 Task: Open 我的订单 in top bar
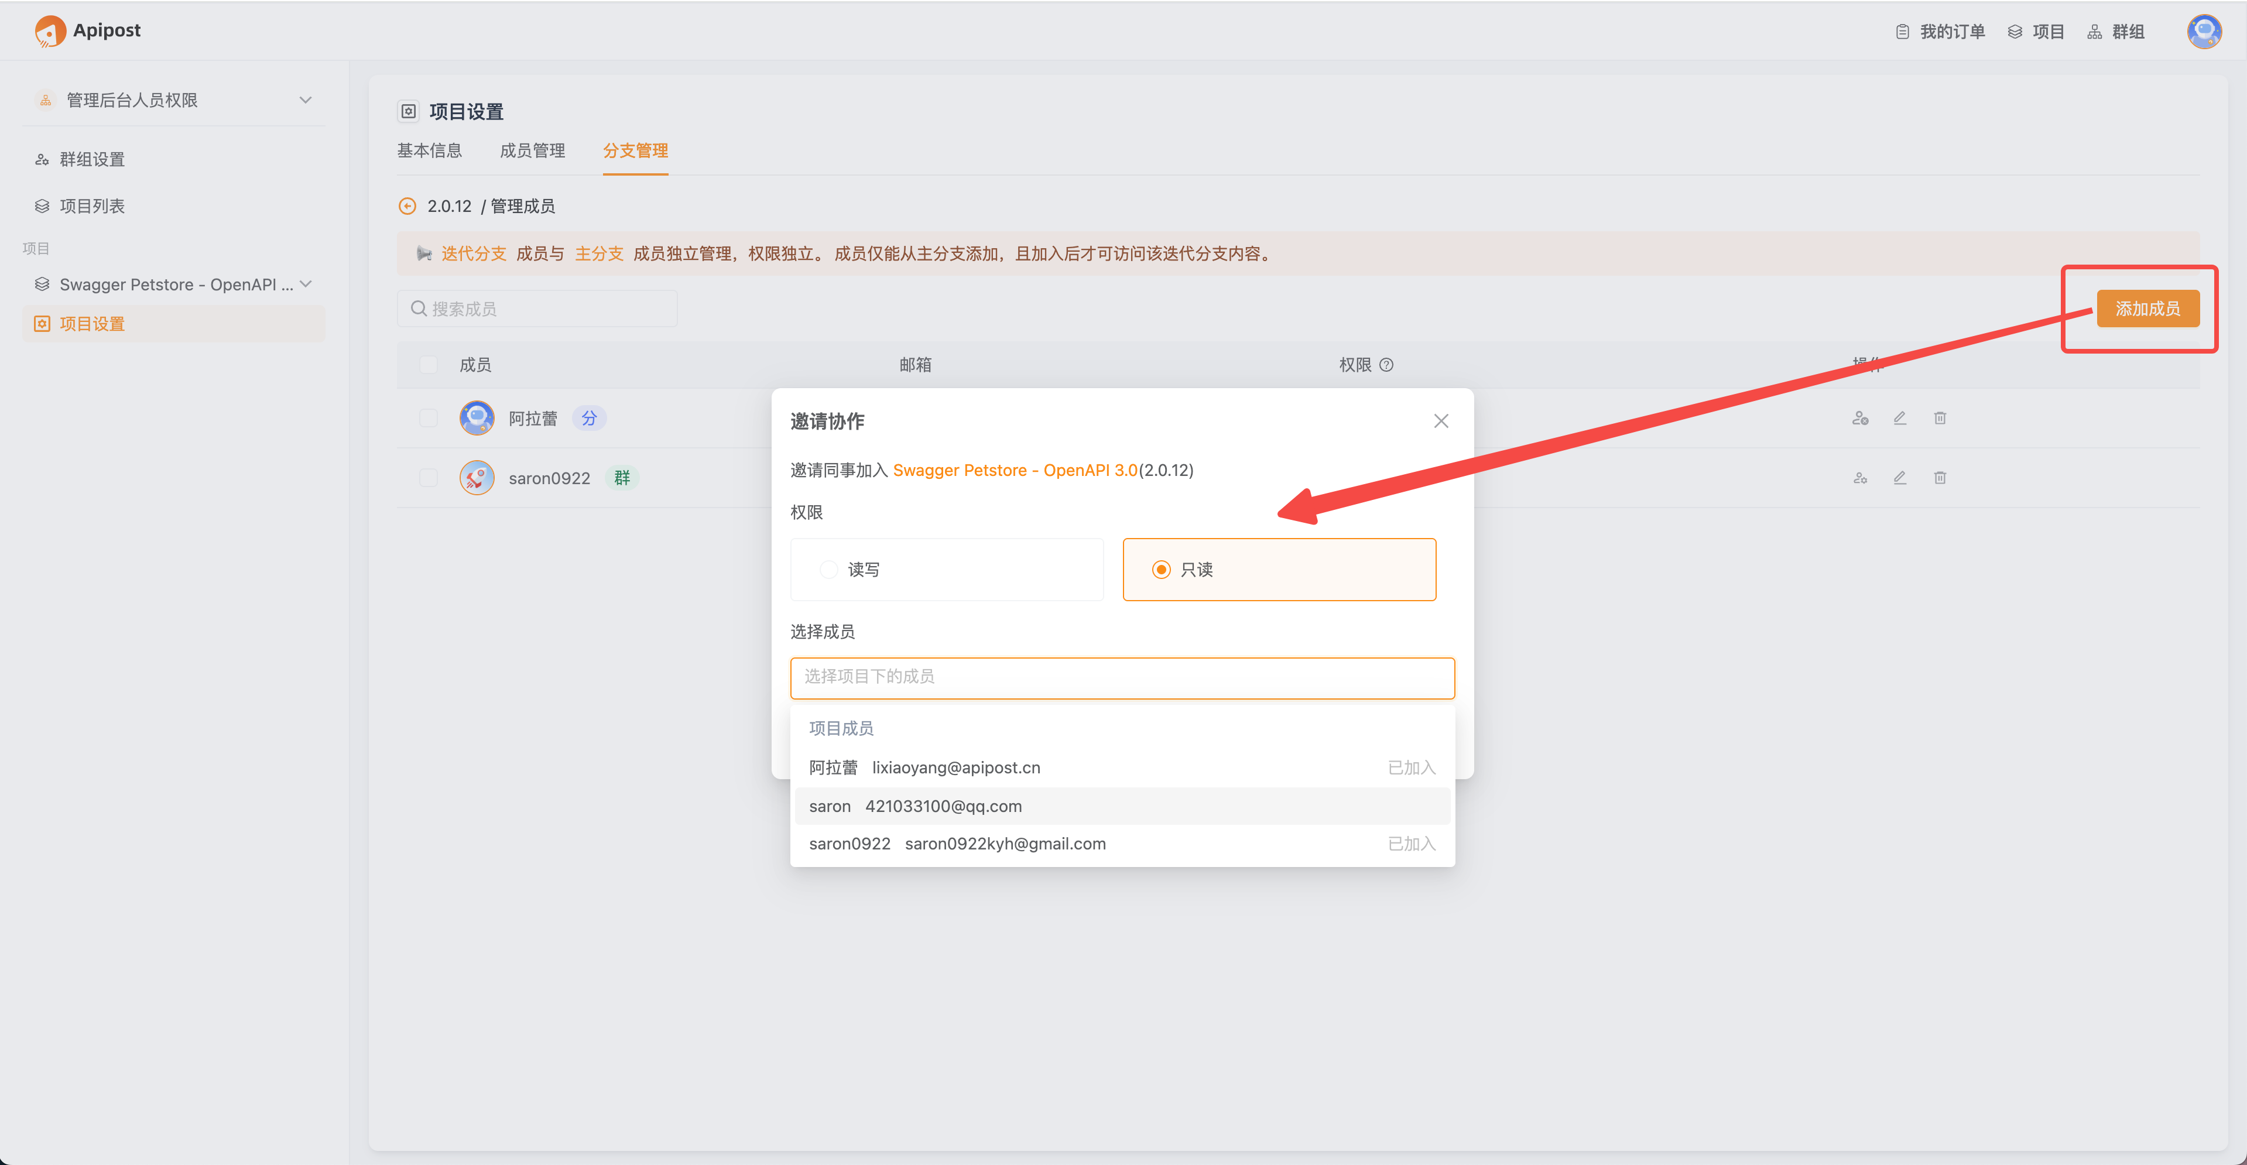pos(1940,32)
